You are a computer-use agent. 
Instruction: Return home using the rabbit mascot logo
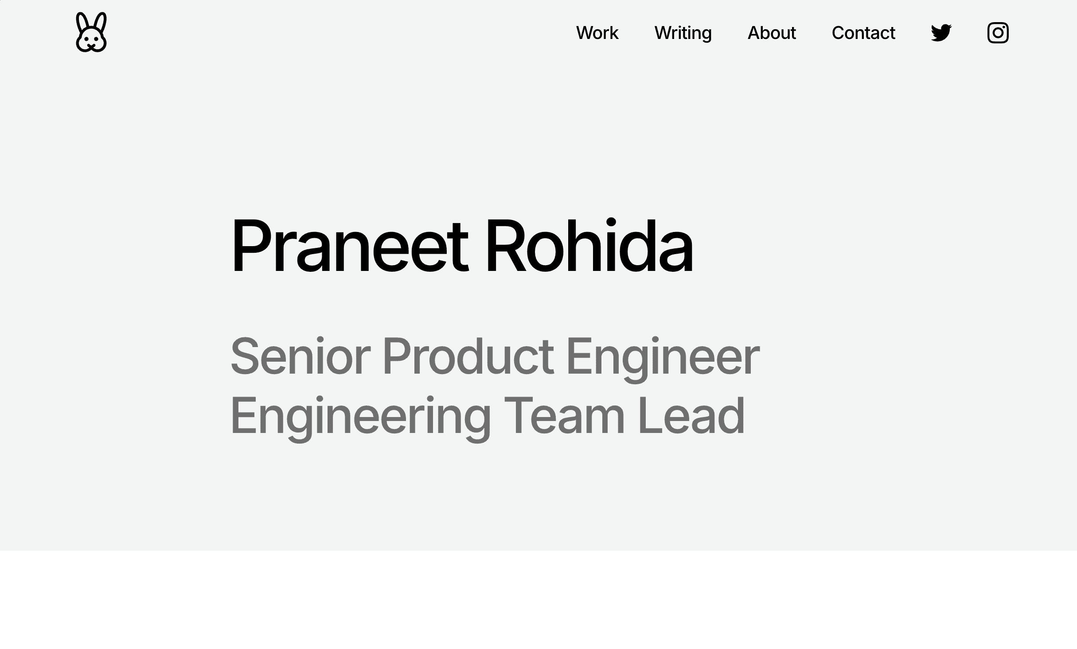pyautogui.click(x=91, y=32)
